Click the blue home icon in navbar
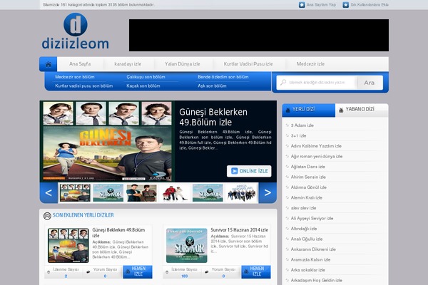Viewport: 428px width, 285px height. [x=49, y=64]
